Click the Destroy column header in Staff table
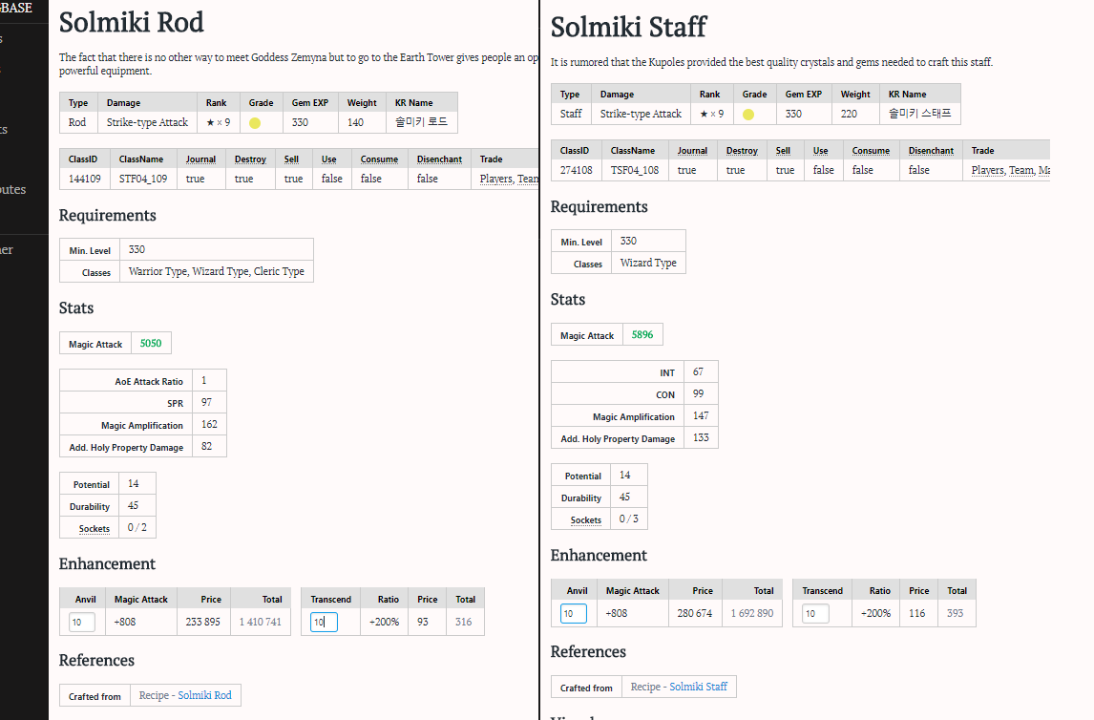This screenshot has height=720, width=1094. click(x=742, y=151)
